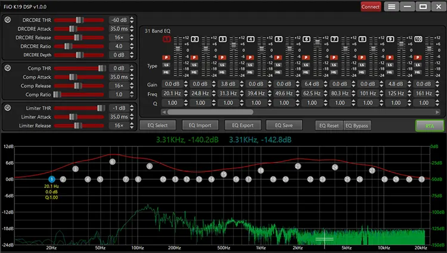
Task: Click the DRCDRE Release slider handle
Action: pos(78,38)
